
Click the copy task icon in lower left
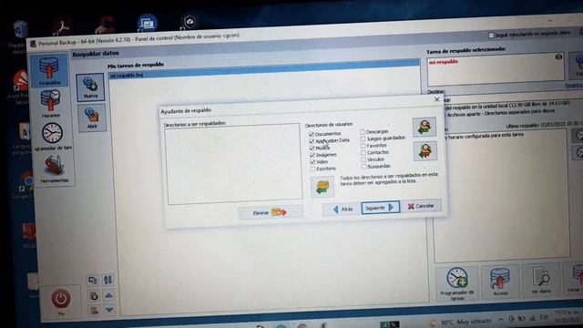click(93, 280)
